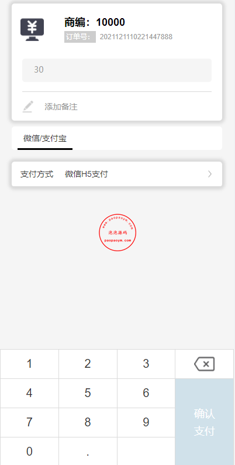Click the order number 订单号 label
This screenshot has width=235, height=465.
click(80, 37)
